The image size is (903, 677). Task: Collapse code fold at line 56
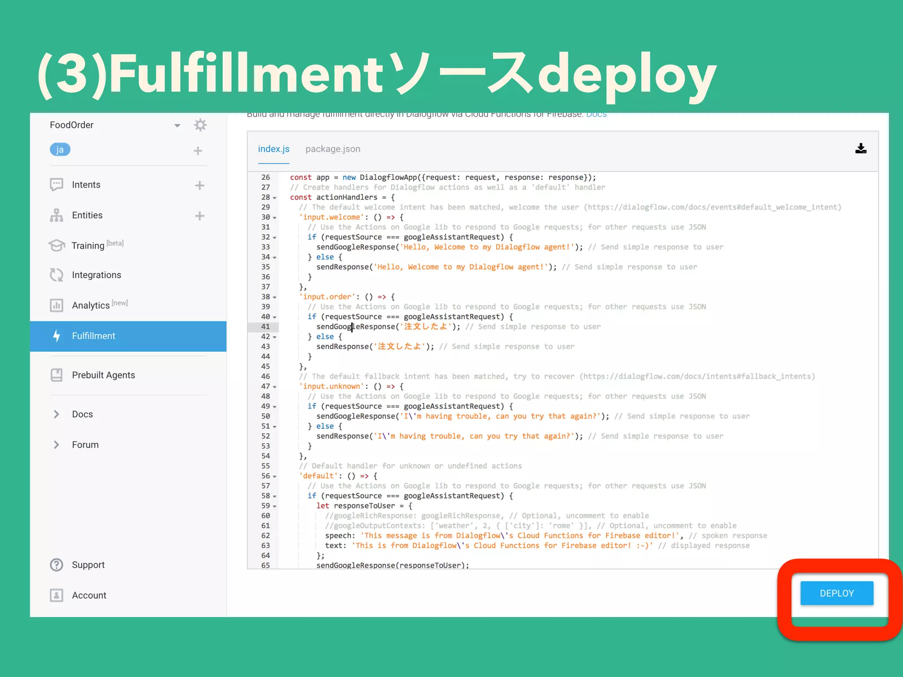(x=275, y=476)
